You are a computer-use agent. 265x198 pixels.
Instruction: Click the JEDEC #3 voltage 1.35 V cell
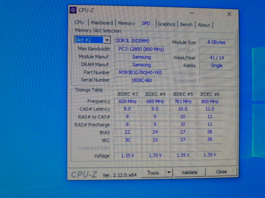(x=128, y=156)
